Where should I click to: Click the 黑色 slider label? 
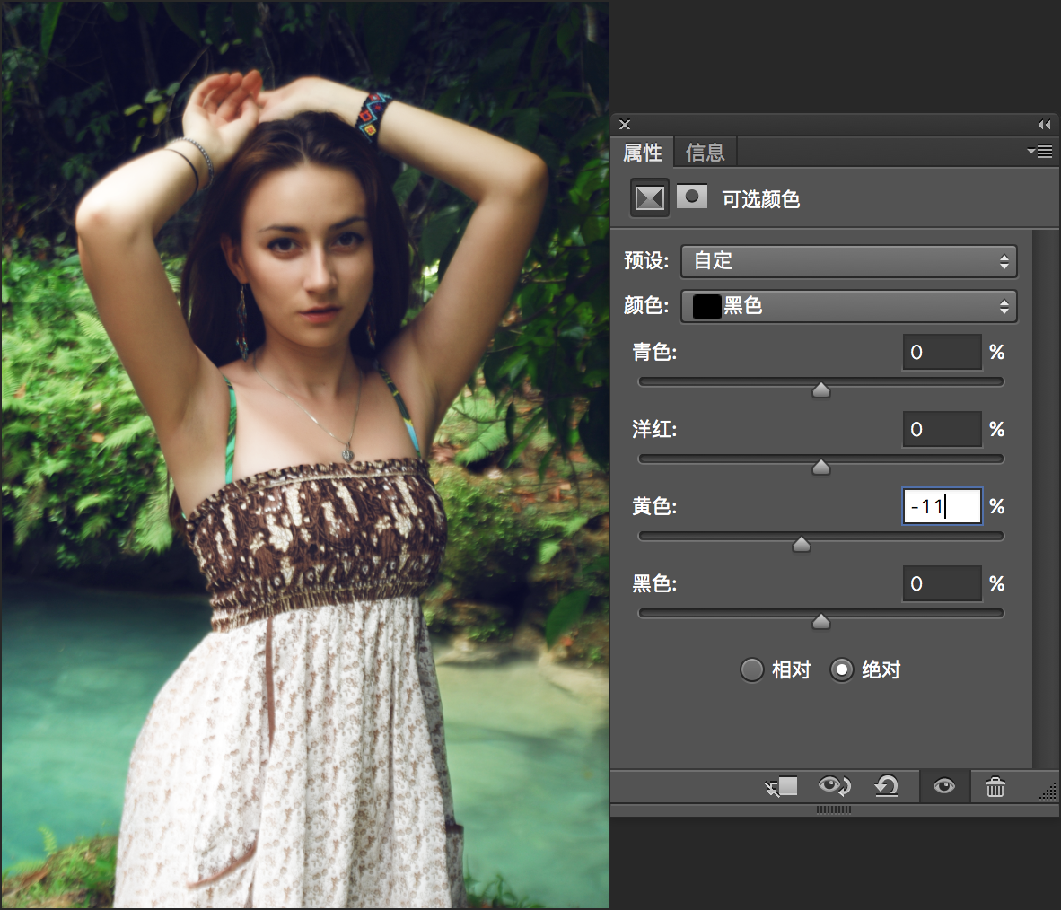click(x=654, y=583)
